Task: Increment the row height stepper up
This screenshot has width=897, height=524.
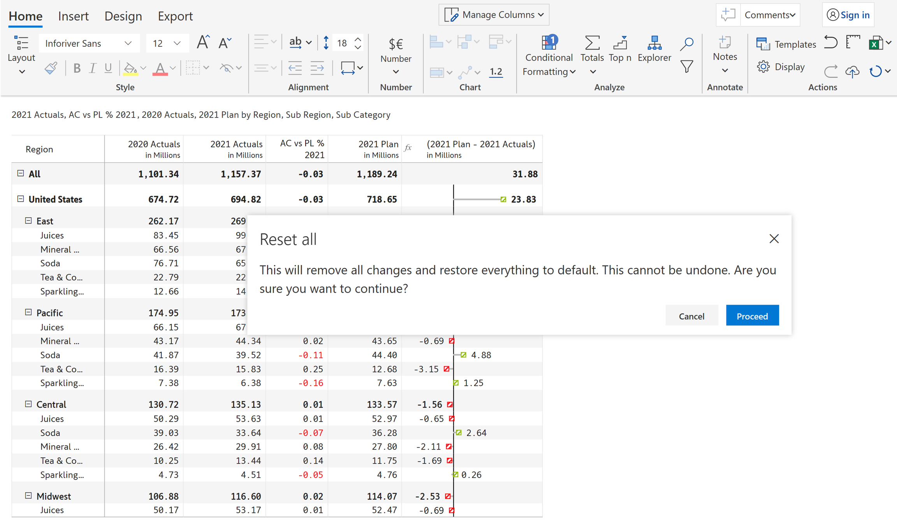Action: (x=358, y=39)
